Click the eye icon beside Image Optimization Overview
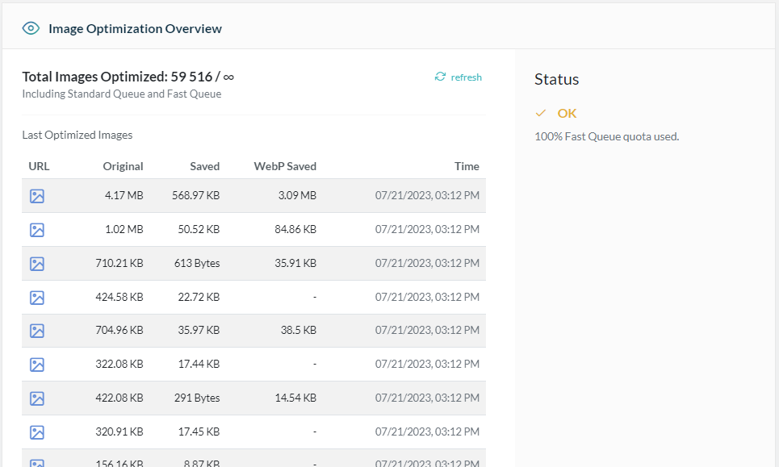 coord(31,28)
